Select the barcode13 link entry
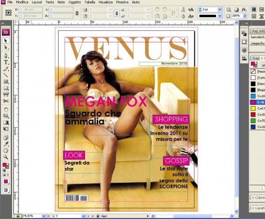The image size is (265, 219). (258, 37)
